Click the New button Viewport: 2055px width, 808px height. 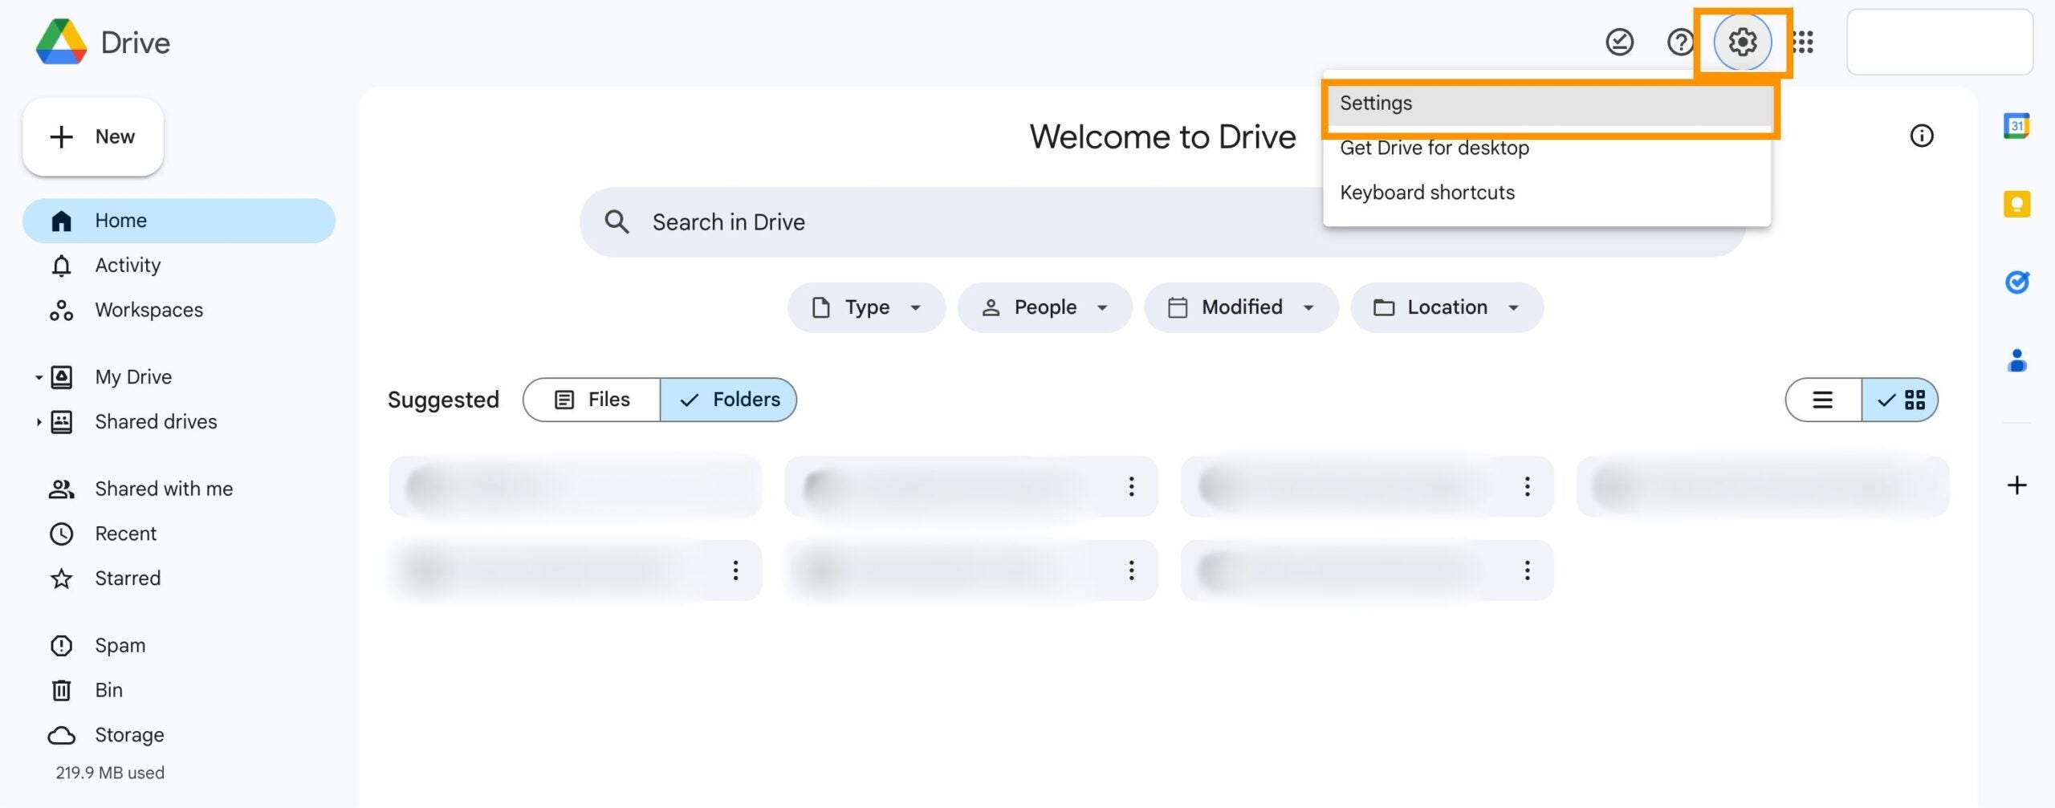(x=93, y=137)
